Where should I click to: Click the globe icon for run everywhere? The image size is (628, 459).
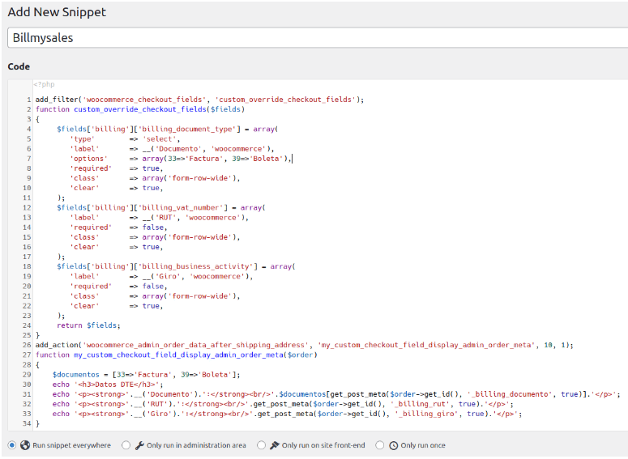click(x=25, y=445)
